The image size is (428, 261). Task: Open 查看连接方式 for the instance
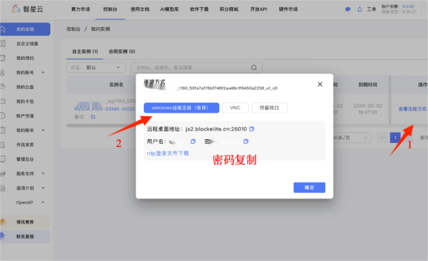(x=413, y=109)
